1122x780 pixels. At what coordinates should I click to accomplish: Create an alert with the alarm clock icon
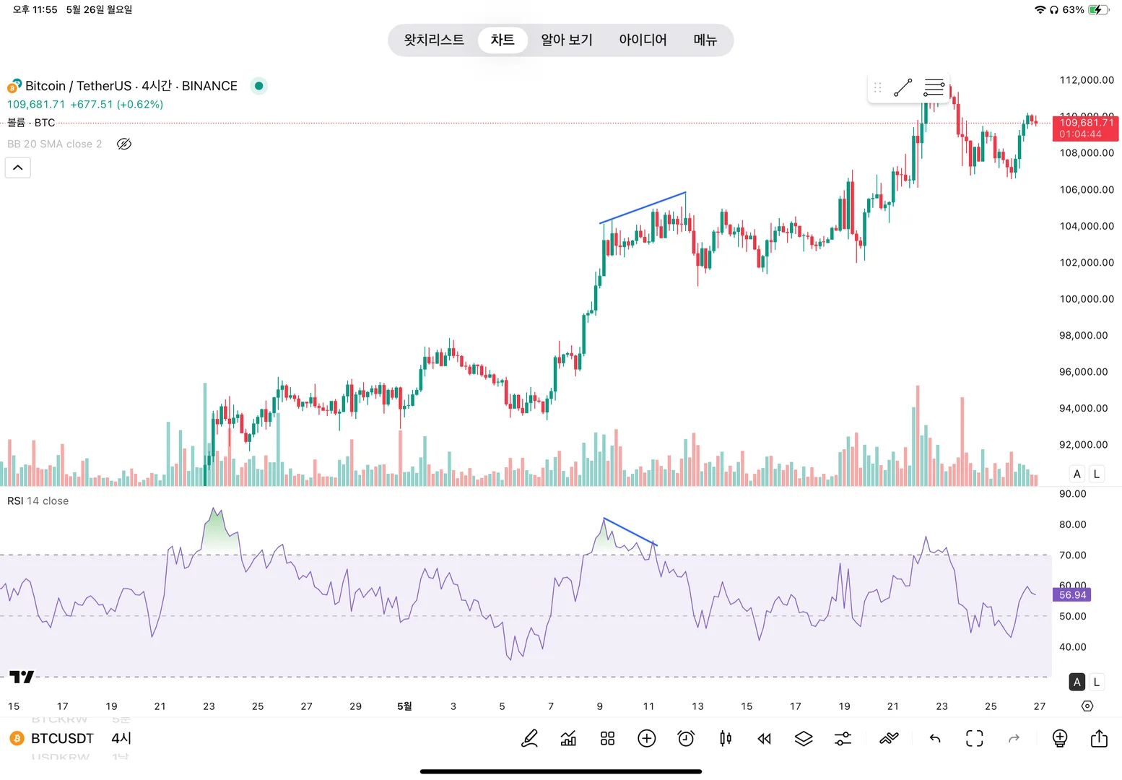click(x=686, y=738)
